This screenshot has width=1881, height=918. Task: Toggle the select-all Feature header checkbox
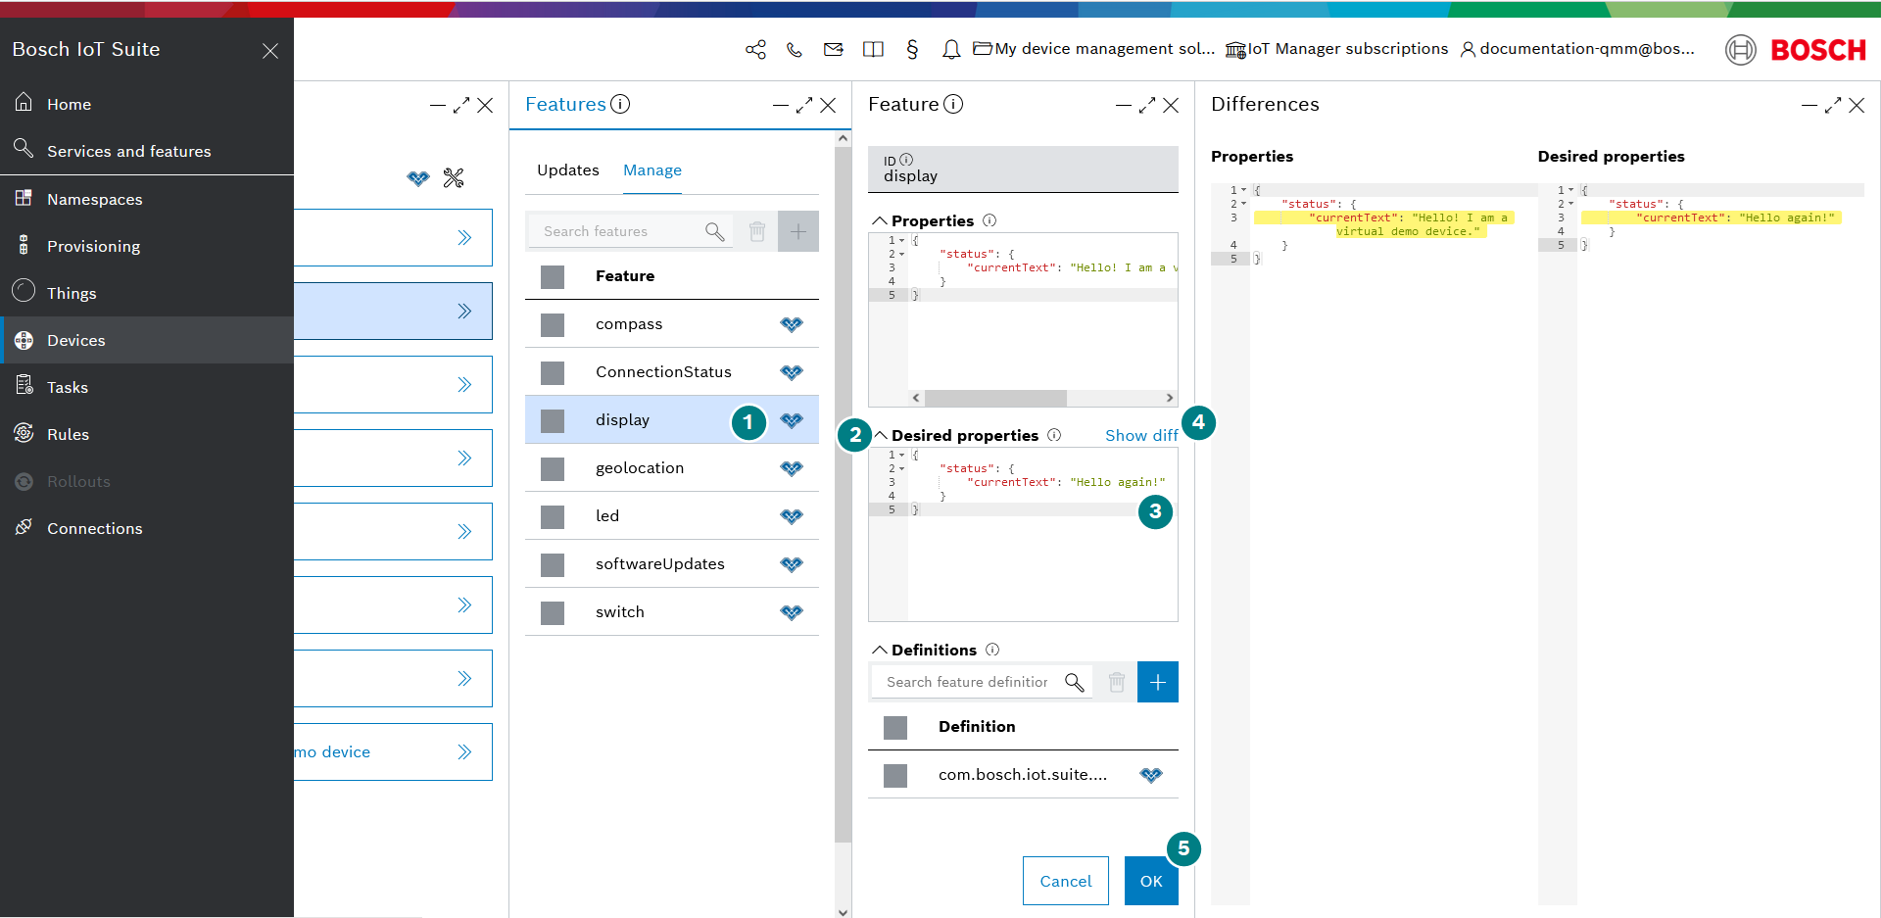(553, 276)
